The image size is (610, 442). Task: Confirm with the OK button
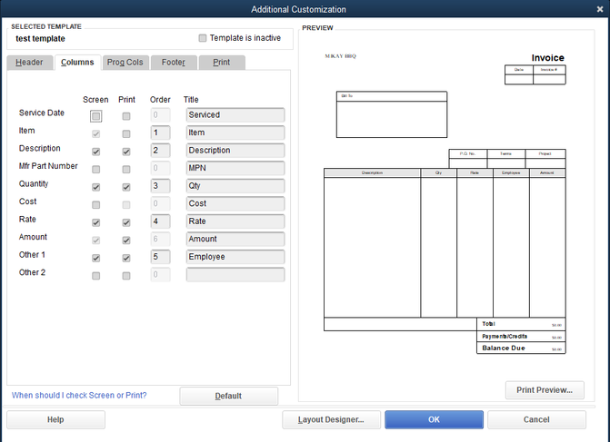(x=435, y=420)
